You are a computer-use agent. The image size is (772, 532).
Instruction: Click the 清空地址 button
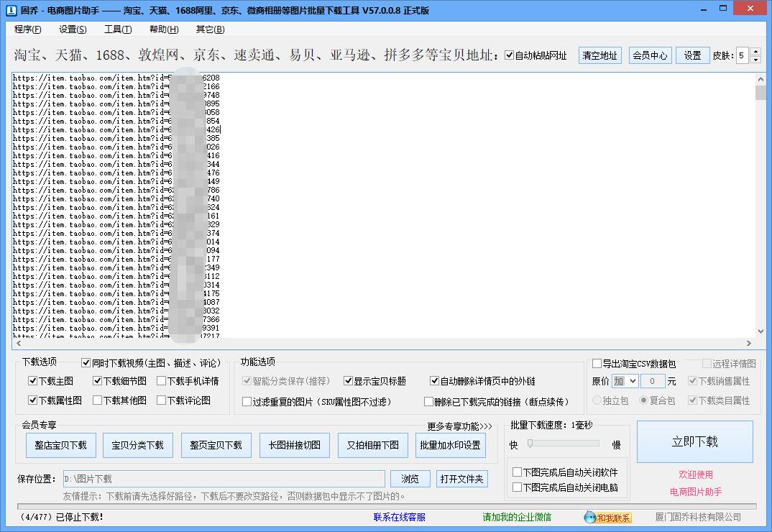click(x=599, y=55)
